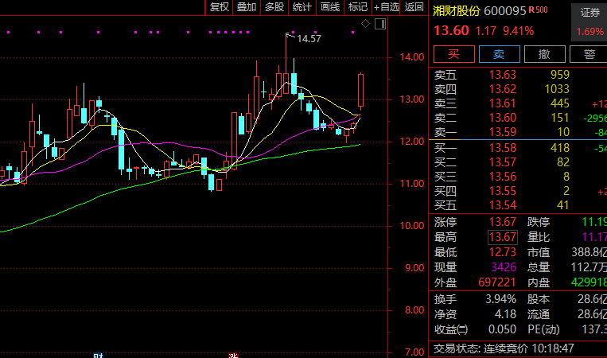Cycle the 收益(二) earnings period
Screen dimensions: 607x358
[x=451, y=329]
